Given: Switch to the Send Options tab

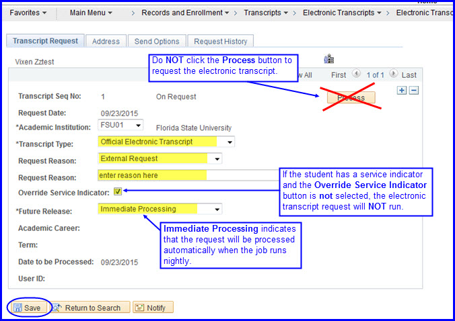Looking at the screenshot, I should coord(157,41).
